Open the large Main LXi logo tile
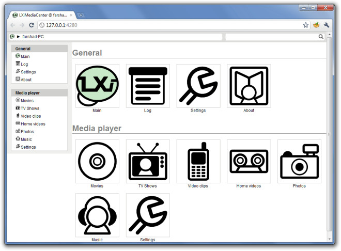 (x=97, y=86)
